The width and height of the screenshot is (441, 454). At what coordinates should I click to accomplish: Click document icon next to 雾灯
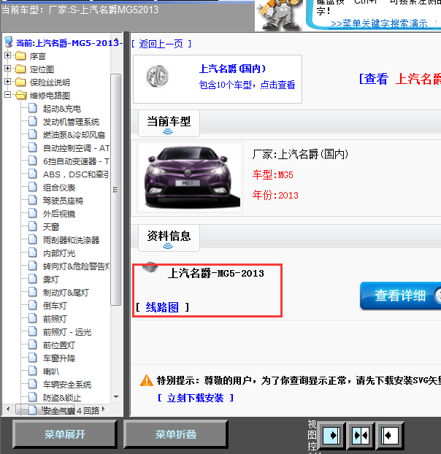pyautogui.click(x=33, y=279)
